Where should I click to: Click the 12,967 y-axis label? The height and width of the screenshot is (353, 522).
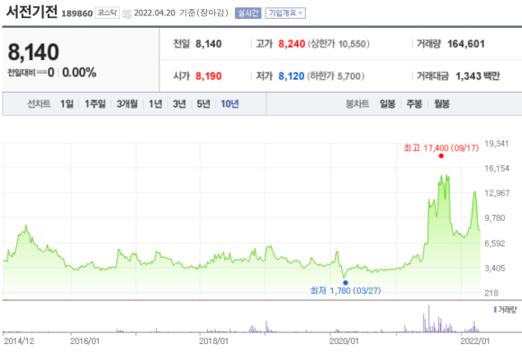pyautogui.click(x=497, y=193)
